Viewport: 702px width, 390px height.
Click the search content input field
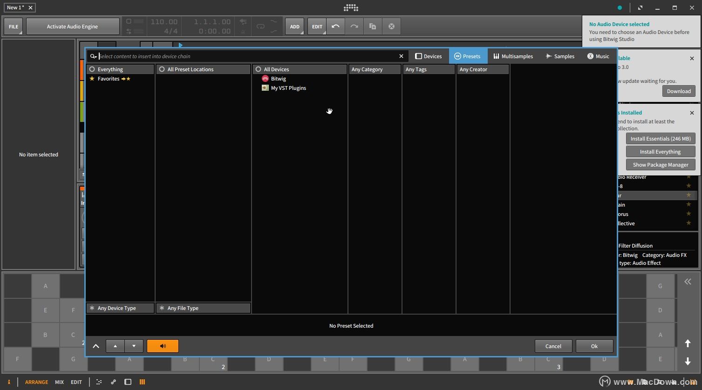coord(247,56)
